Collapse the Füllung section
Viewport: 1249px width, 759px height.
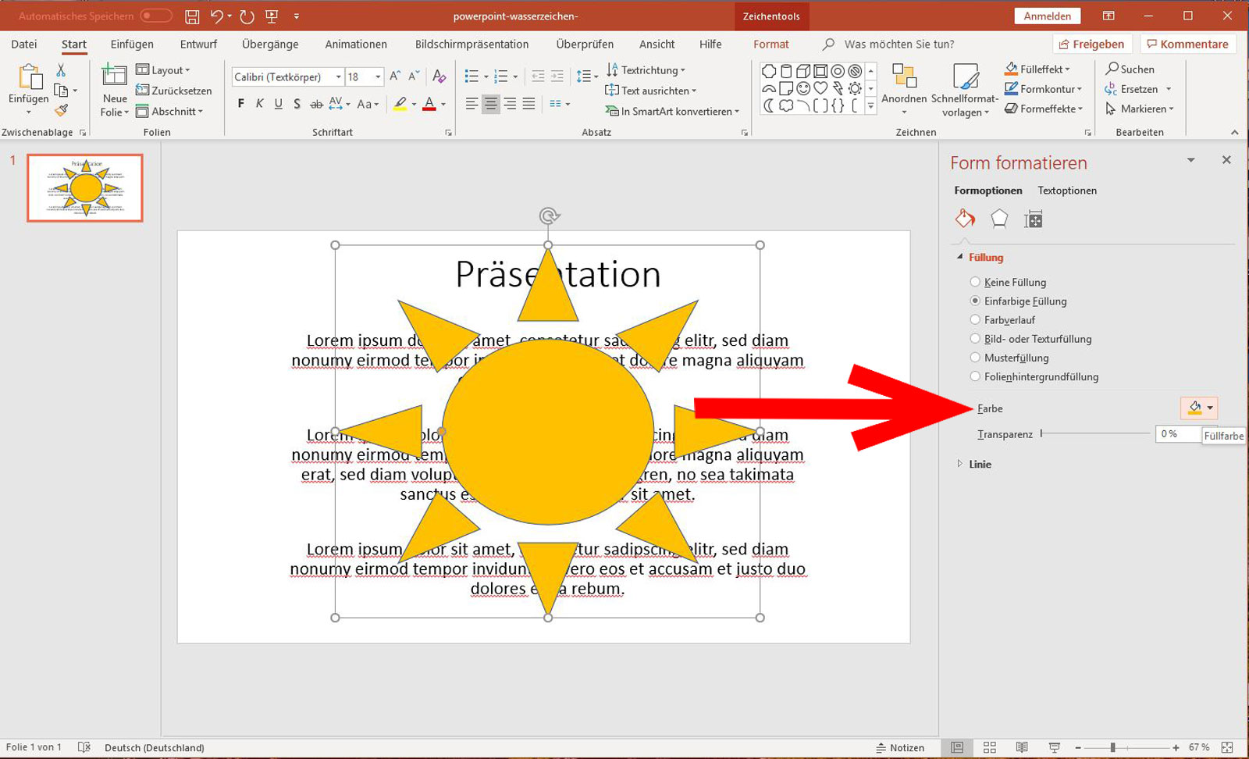coord(959,256)
